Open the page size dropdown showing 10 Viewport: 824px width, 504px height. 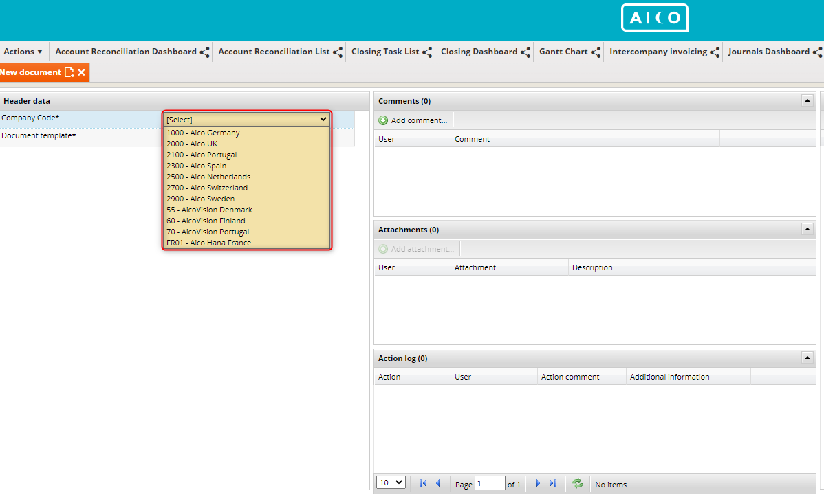pos(391,483)
